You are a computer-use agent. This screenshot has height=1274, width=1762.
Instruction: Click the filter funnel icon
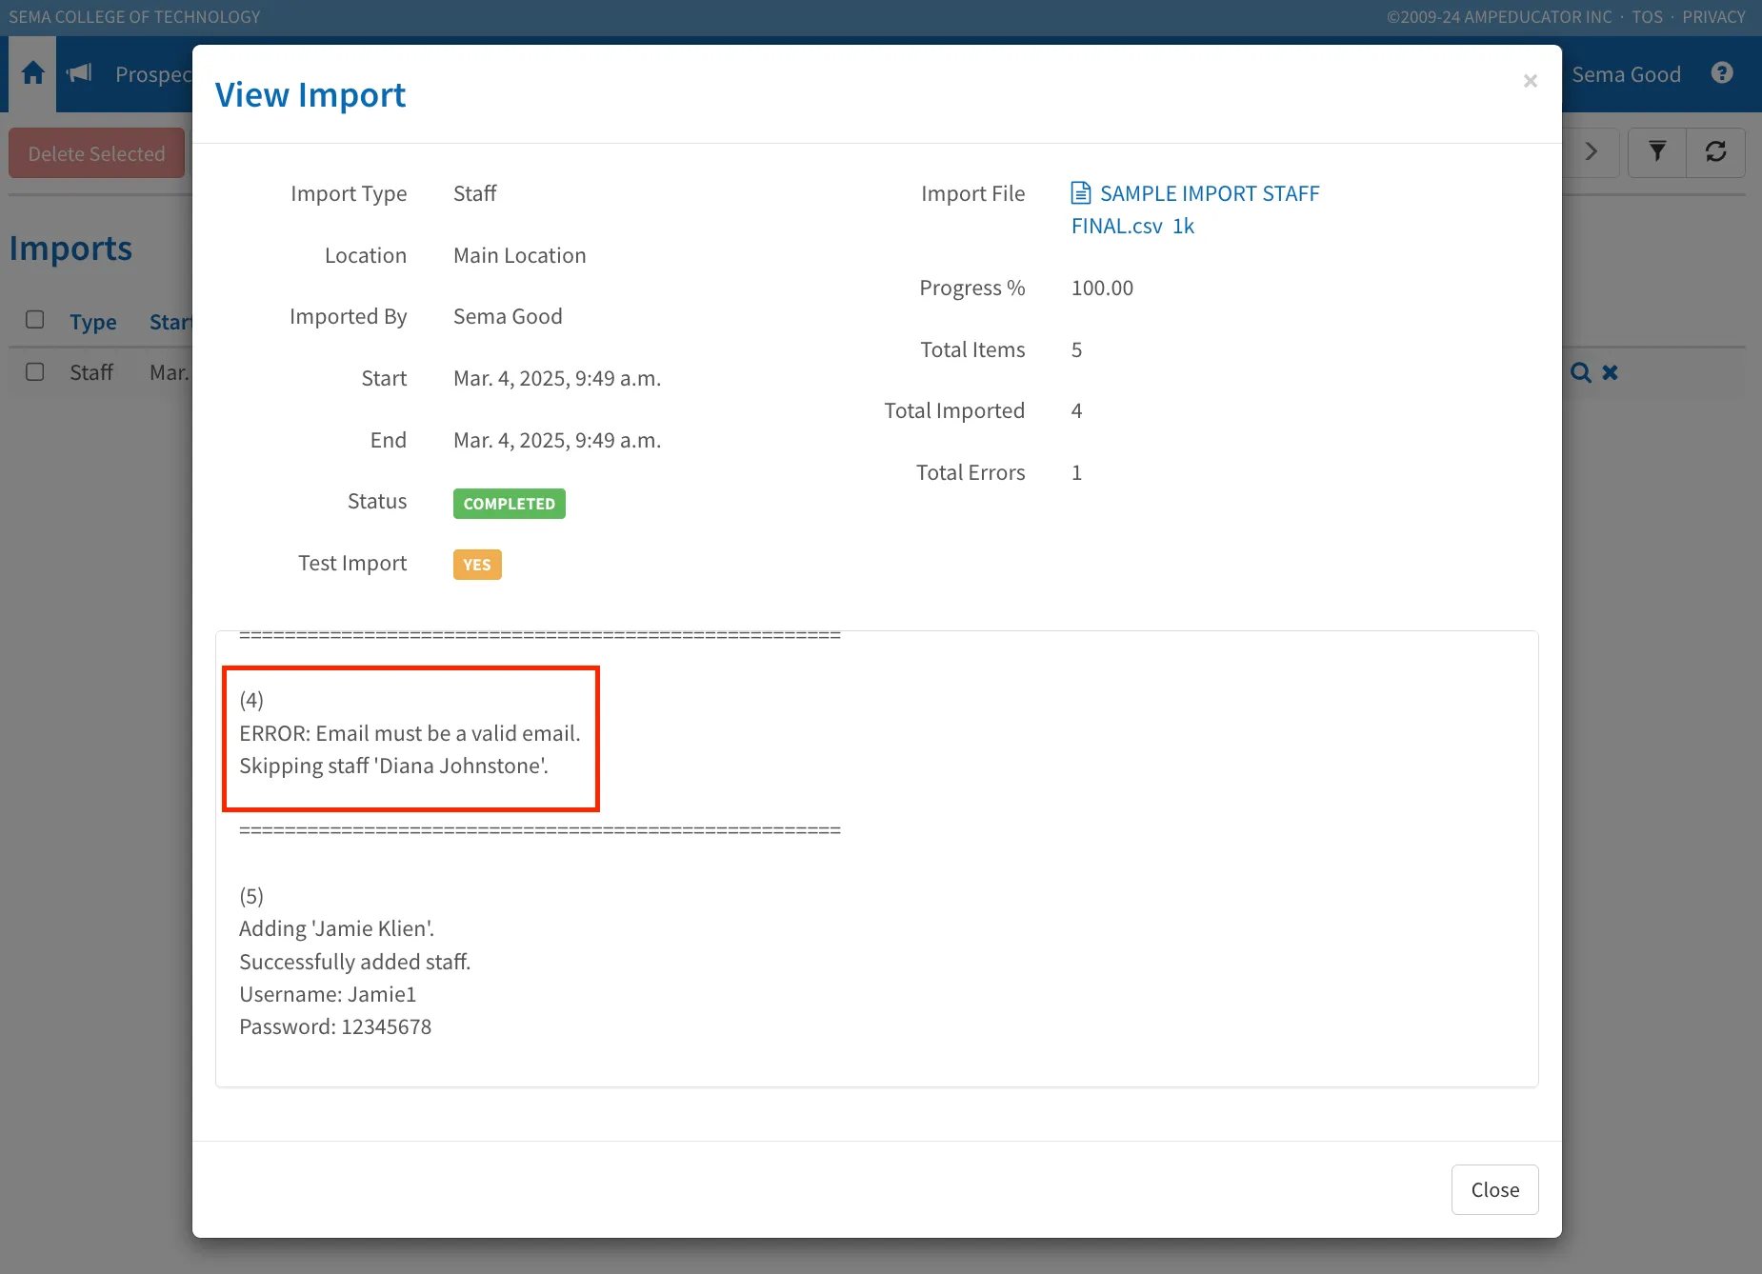1657,152
